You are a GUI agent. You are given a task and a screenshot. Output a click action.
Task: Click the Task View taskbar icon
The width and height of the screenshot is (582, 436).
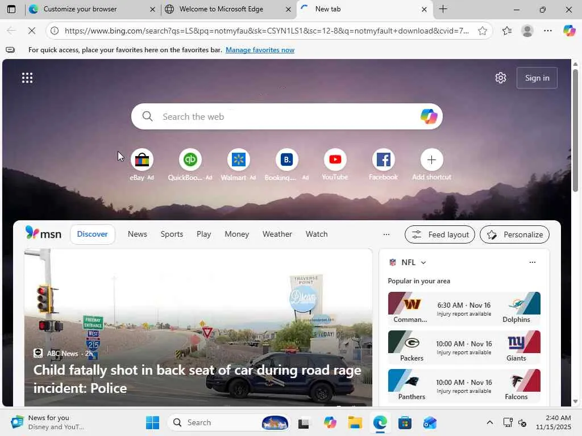click(304, 422)
